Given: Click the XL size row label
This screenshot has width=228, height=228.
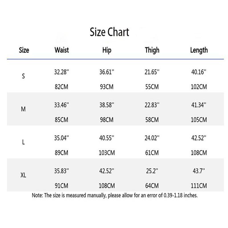Looking at the screenshot, I should tap(24, 175).
